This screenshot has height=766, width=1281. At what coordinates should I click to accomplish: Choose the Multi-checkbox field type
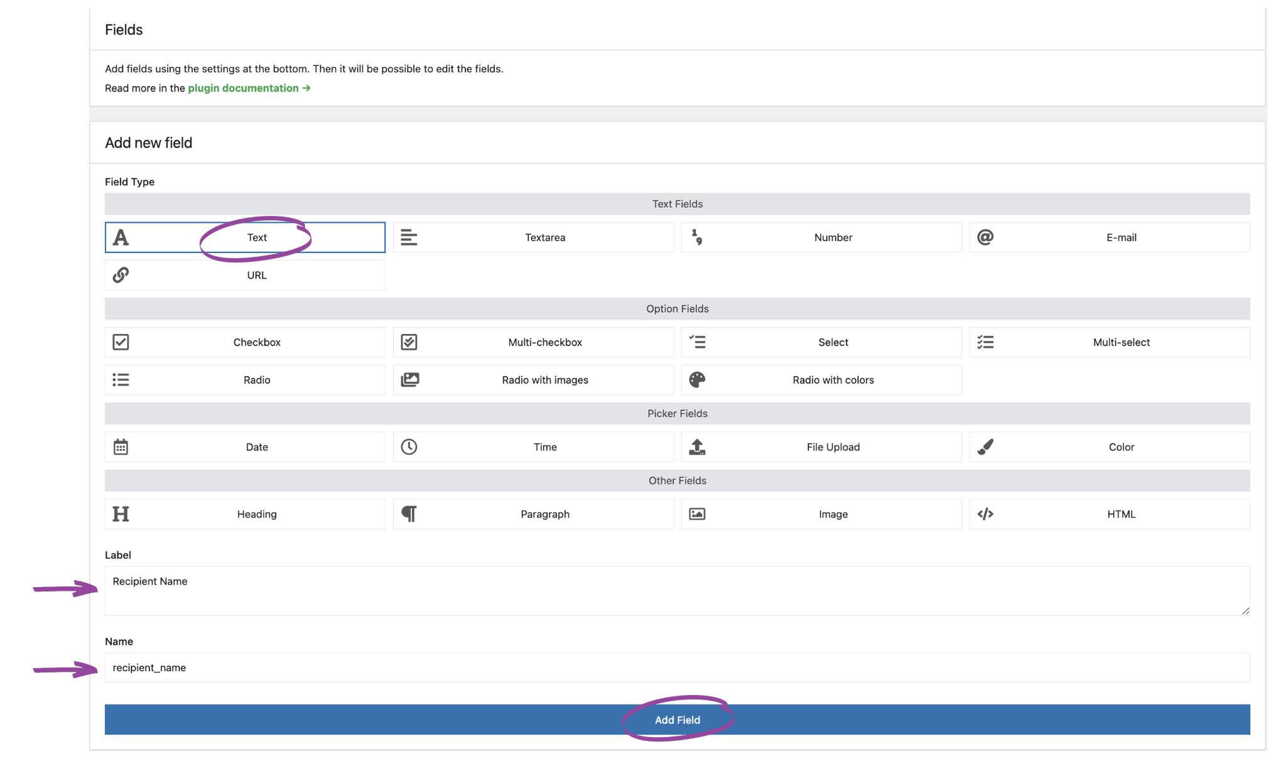pos(532,342)
